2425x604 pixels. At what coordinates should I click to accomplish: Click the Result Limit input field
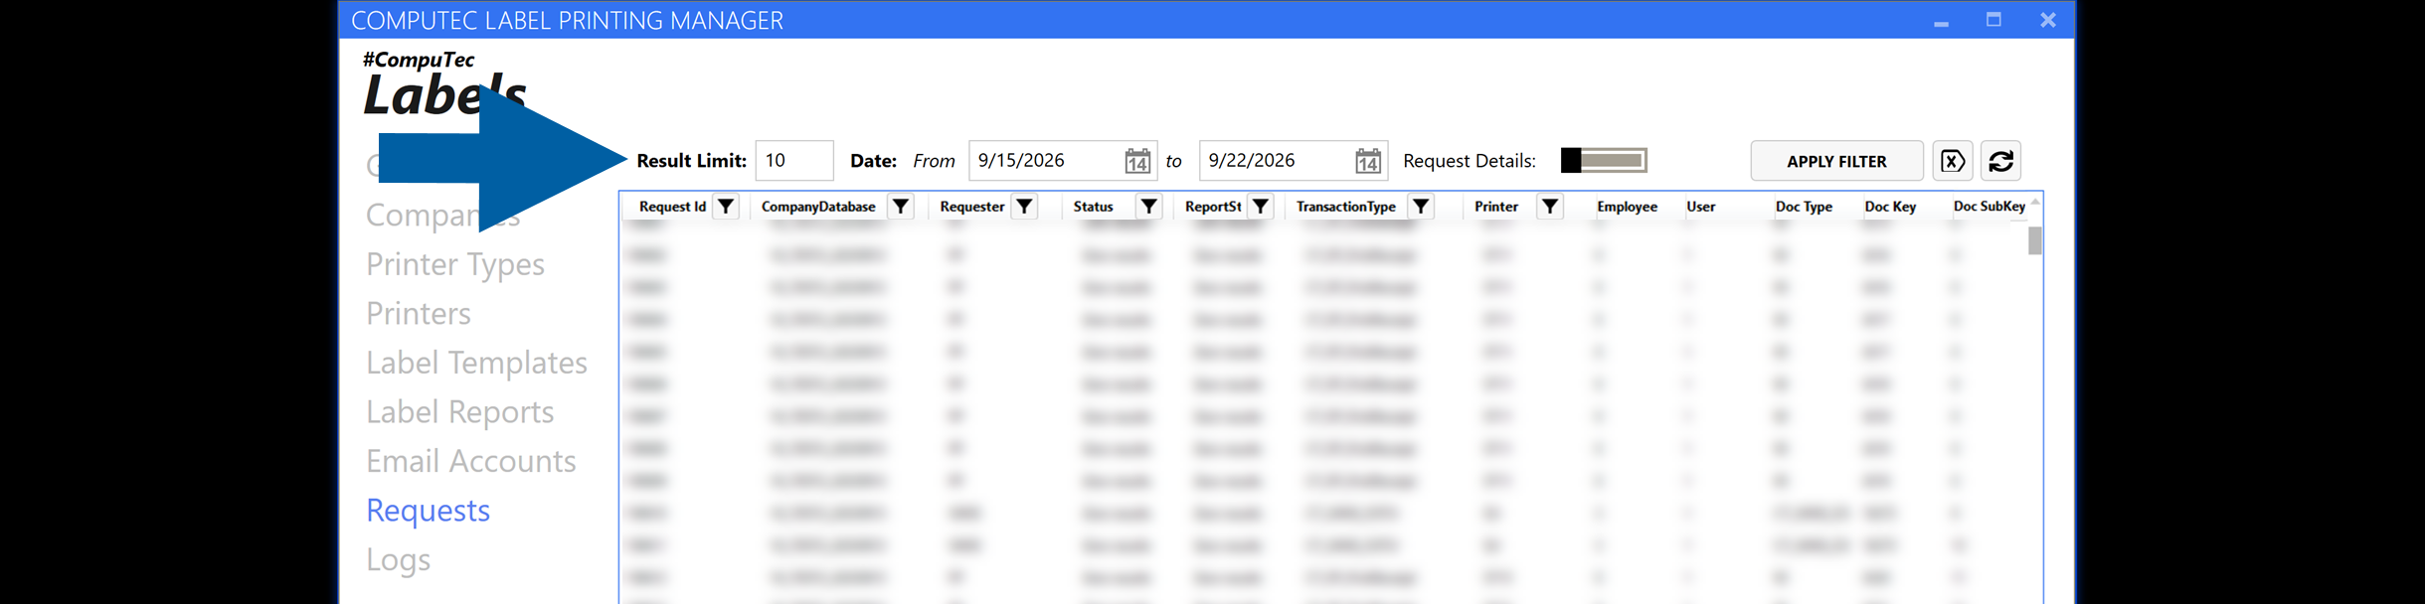coord(794,161)
